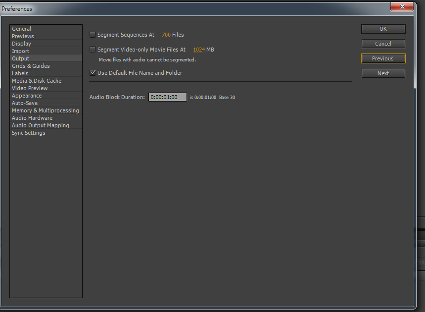Switch to Display preferences

tap(46, 44)
